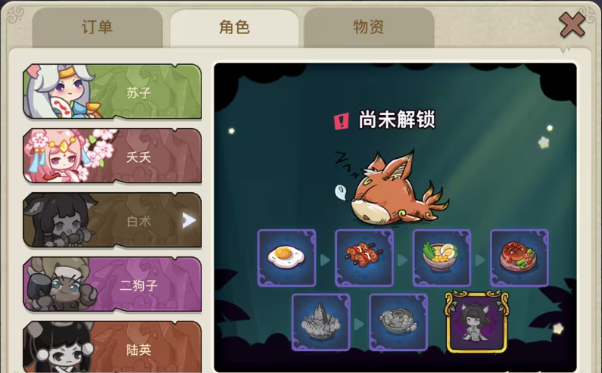Select the grilled meat skewers icon
The height and width of the screenshot is (373, 602).
[364, 258]
